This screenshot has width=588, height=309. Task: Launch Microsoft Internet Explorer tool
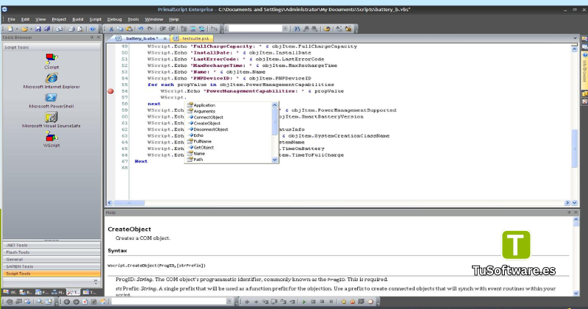coord(51,81)
